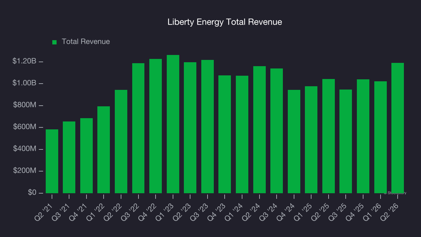
Task: Select the Q4 '25 revenue bar
Action: [x=363, y=136]
